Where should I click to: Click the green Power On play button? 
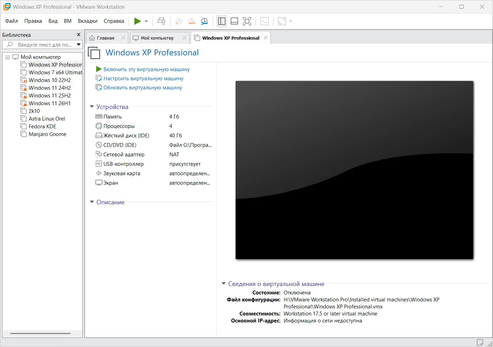coord(137,21)
